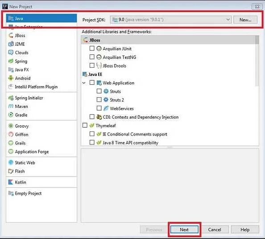Click the Flash icon in sidebar
Image resolution: width=265 pixels, height=239 pixels.
[x=11, y=171]
